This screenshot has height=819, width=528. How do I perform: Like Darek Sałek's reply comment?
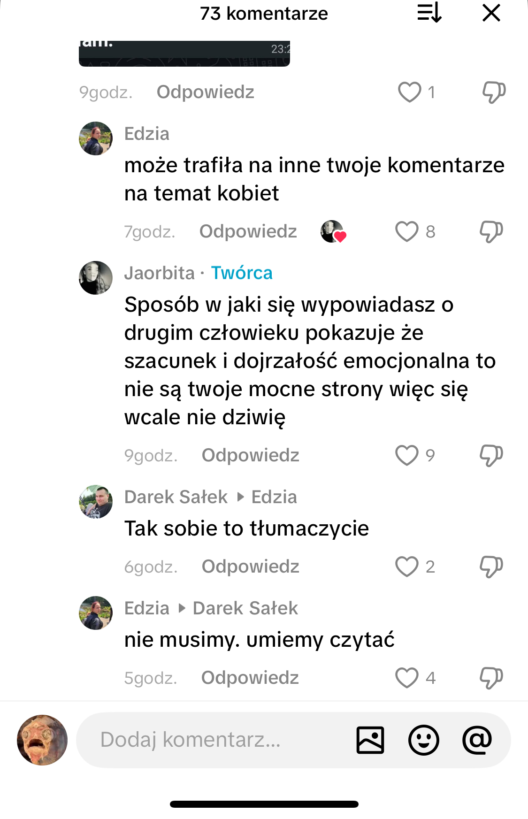tap(406, 566)
